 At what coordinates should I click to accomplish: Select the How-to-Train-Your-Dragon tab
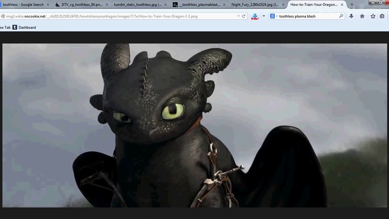[x=314, y=5]
